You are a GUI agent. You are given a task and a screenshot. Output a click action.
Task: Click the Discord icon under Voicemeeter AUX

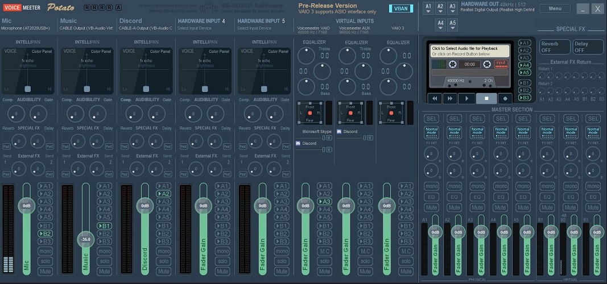point(339,131)
